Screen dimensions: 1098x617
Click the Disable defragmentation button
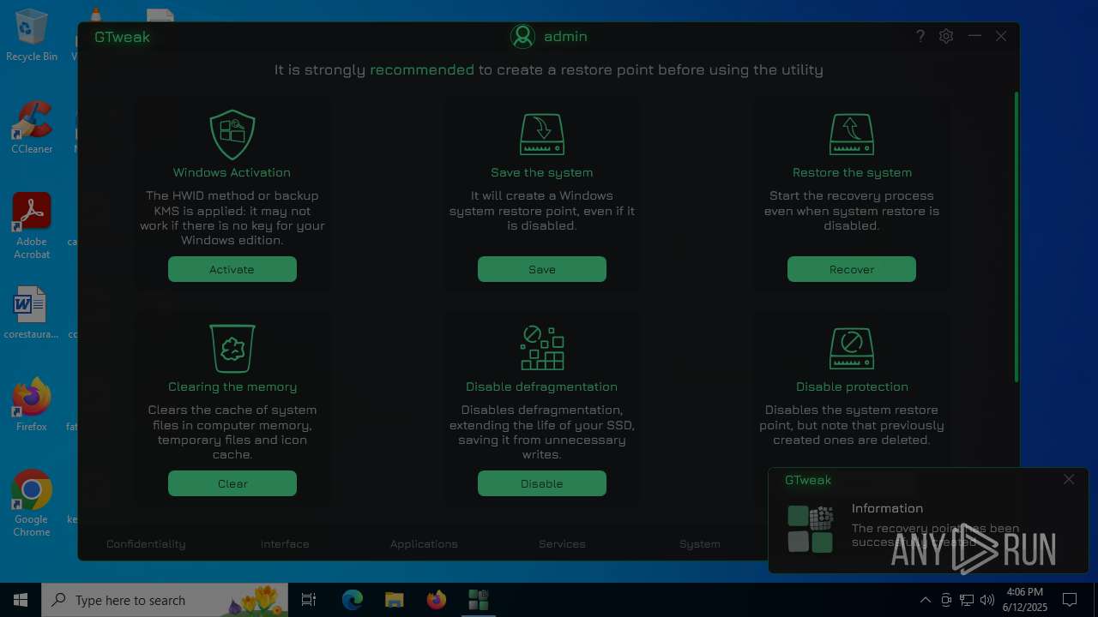point(542,483)
